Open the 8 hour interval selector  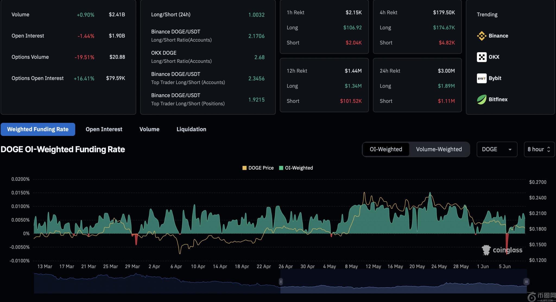point(539,149)
